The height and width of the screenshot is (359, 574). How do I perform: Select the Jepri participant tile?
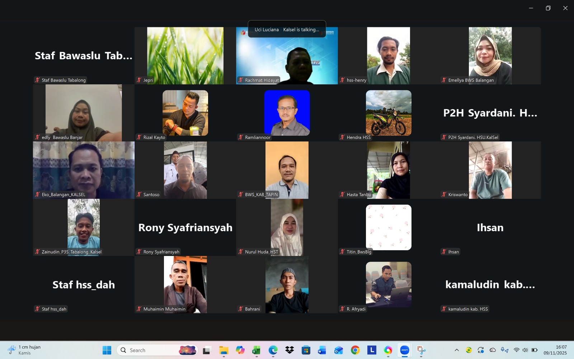tap(185, 56)
